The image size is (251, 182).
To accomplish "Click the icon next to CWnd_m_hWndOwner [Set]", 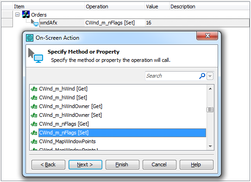I will coord(34,115).
